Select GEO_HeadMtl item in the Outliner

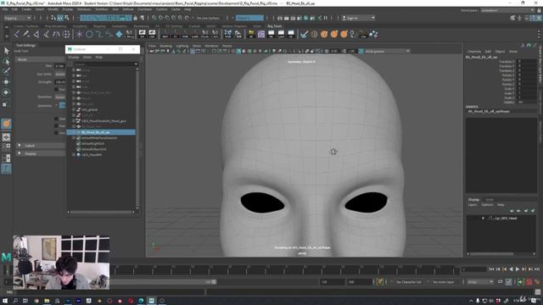tap(92, 155)
